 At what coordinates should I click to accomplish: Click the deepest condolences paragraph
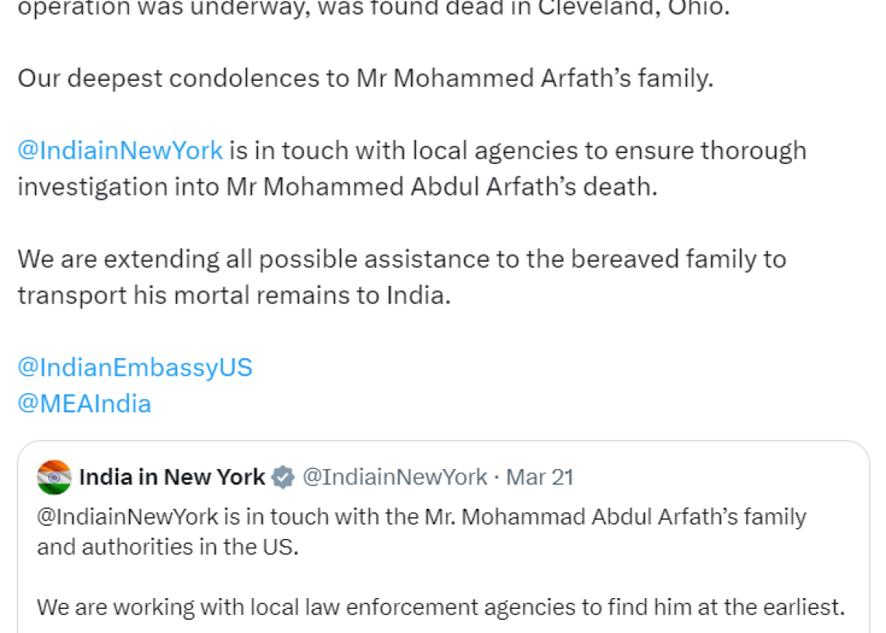tap(365, 78)
